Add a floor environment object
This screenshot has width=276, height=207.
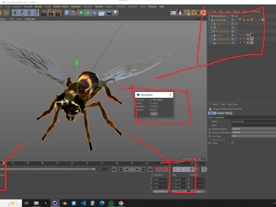tap(102, 13)
